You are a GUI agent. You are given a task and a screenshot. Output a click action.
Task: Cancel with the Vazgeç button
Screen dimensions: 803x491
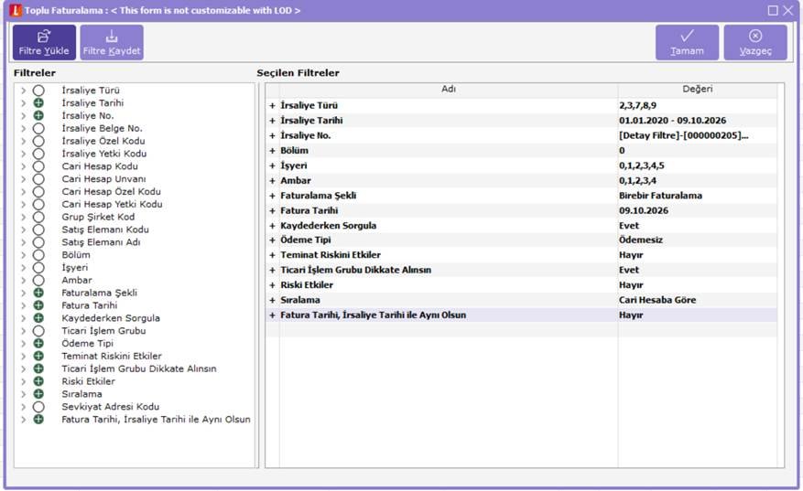click(755, 42)
